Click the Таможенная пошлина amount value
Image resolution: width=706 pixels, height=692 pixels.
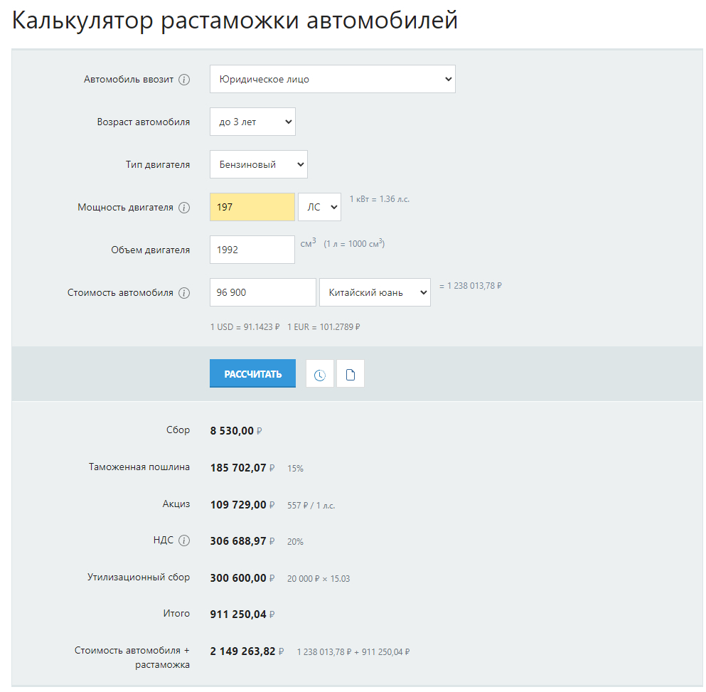(238, 468)
